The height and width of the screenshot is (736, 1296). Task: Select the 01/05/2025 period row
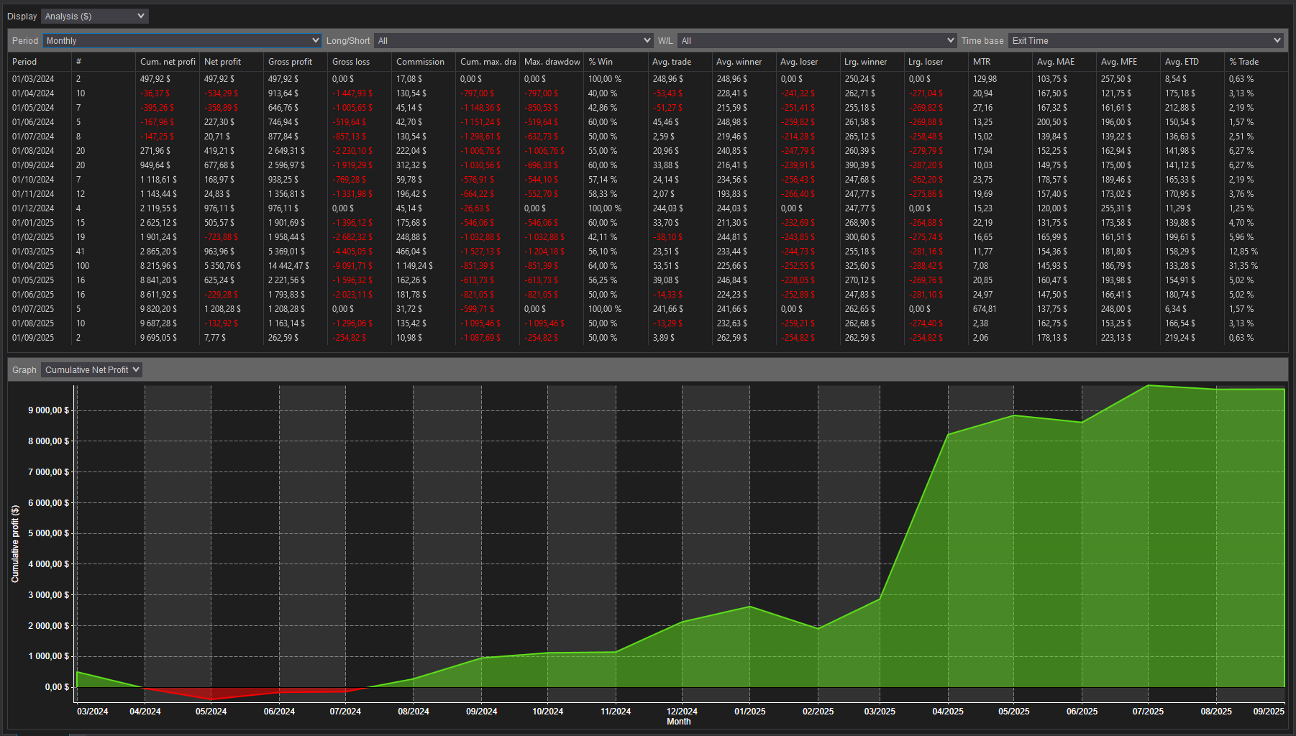coord(647,280)
